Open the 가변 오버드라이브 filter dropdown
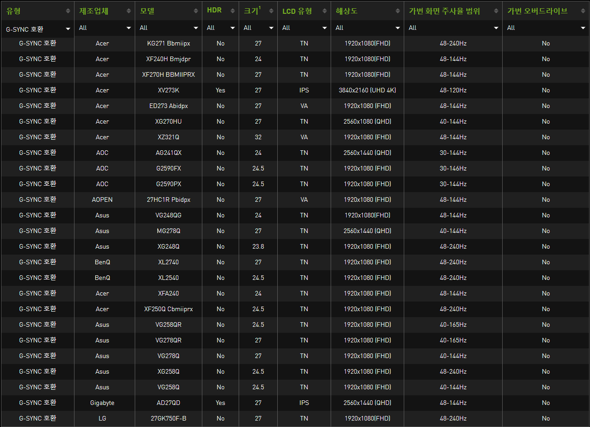590x427 pixels. (x=546, y=28)
